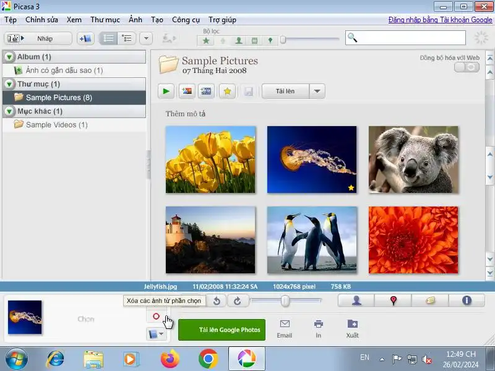The height and width of the screenshot is (371, 495).
Task: Collapse the Mục khác section
Action: tap(9, 111)
